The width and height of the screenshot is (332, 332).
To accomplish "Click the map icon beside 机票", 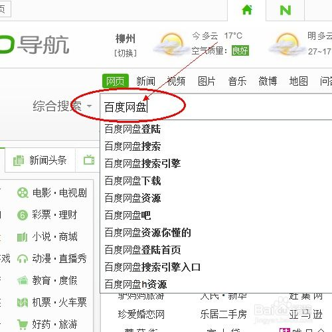I will (23, 303).
